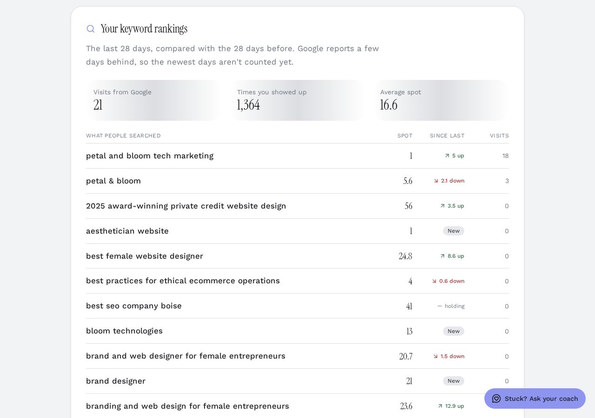Open the Stuck? Ask your coach button
Screen dimensions: 595x418
point(535,398)
